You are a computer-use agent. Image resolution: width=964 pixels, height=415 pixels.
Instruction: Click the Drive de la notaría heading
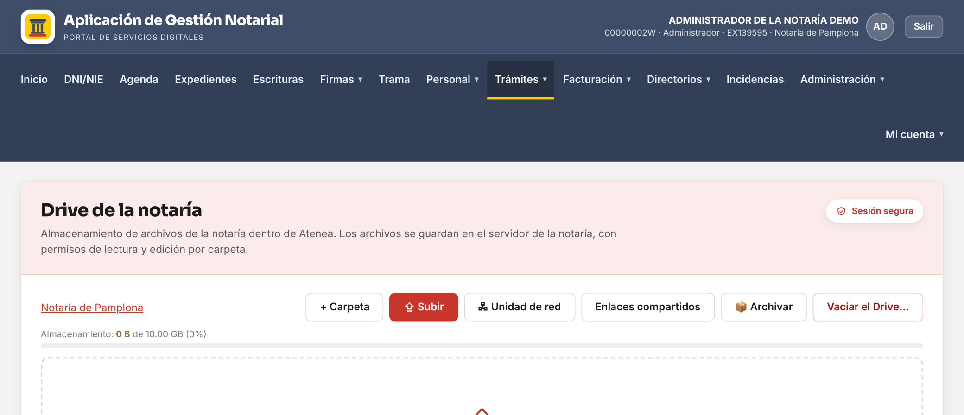point(121,210)
